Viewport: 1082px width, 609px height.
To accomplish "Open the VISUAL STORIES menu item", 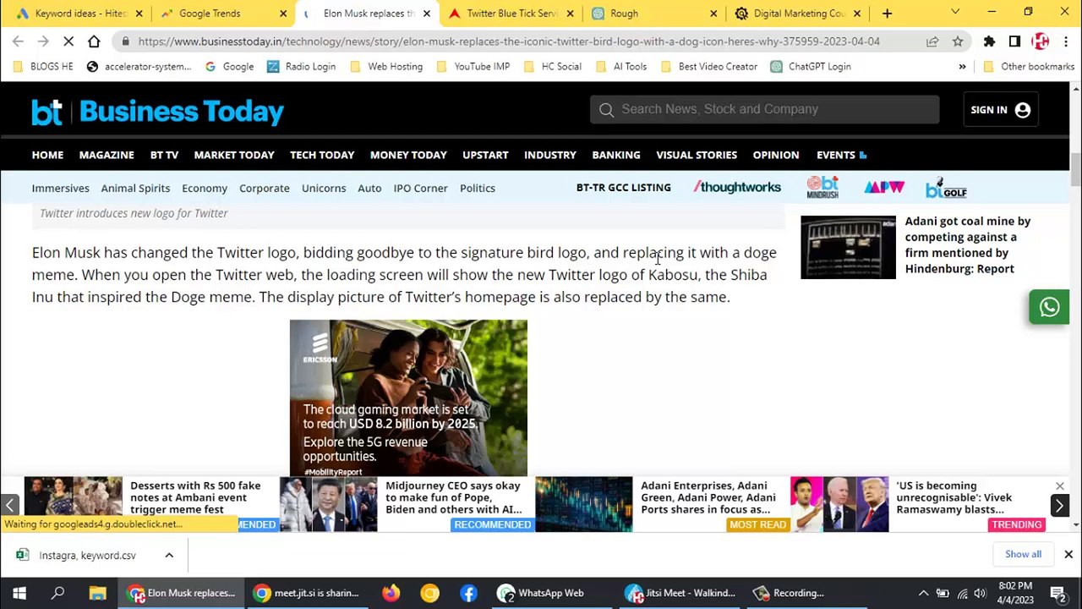I will tap(697, 155).
